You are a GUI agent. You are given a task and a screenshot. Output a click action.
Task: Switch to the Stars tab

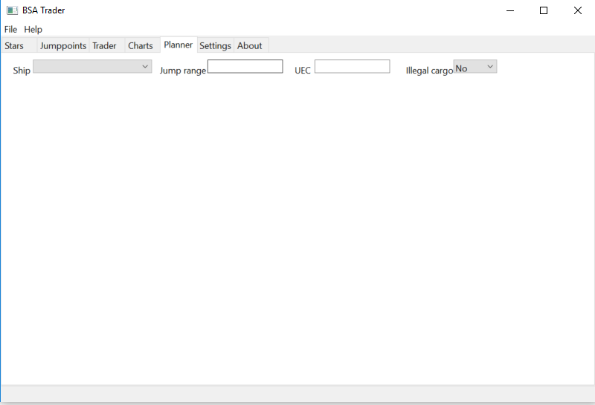coord(15,45)
